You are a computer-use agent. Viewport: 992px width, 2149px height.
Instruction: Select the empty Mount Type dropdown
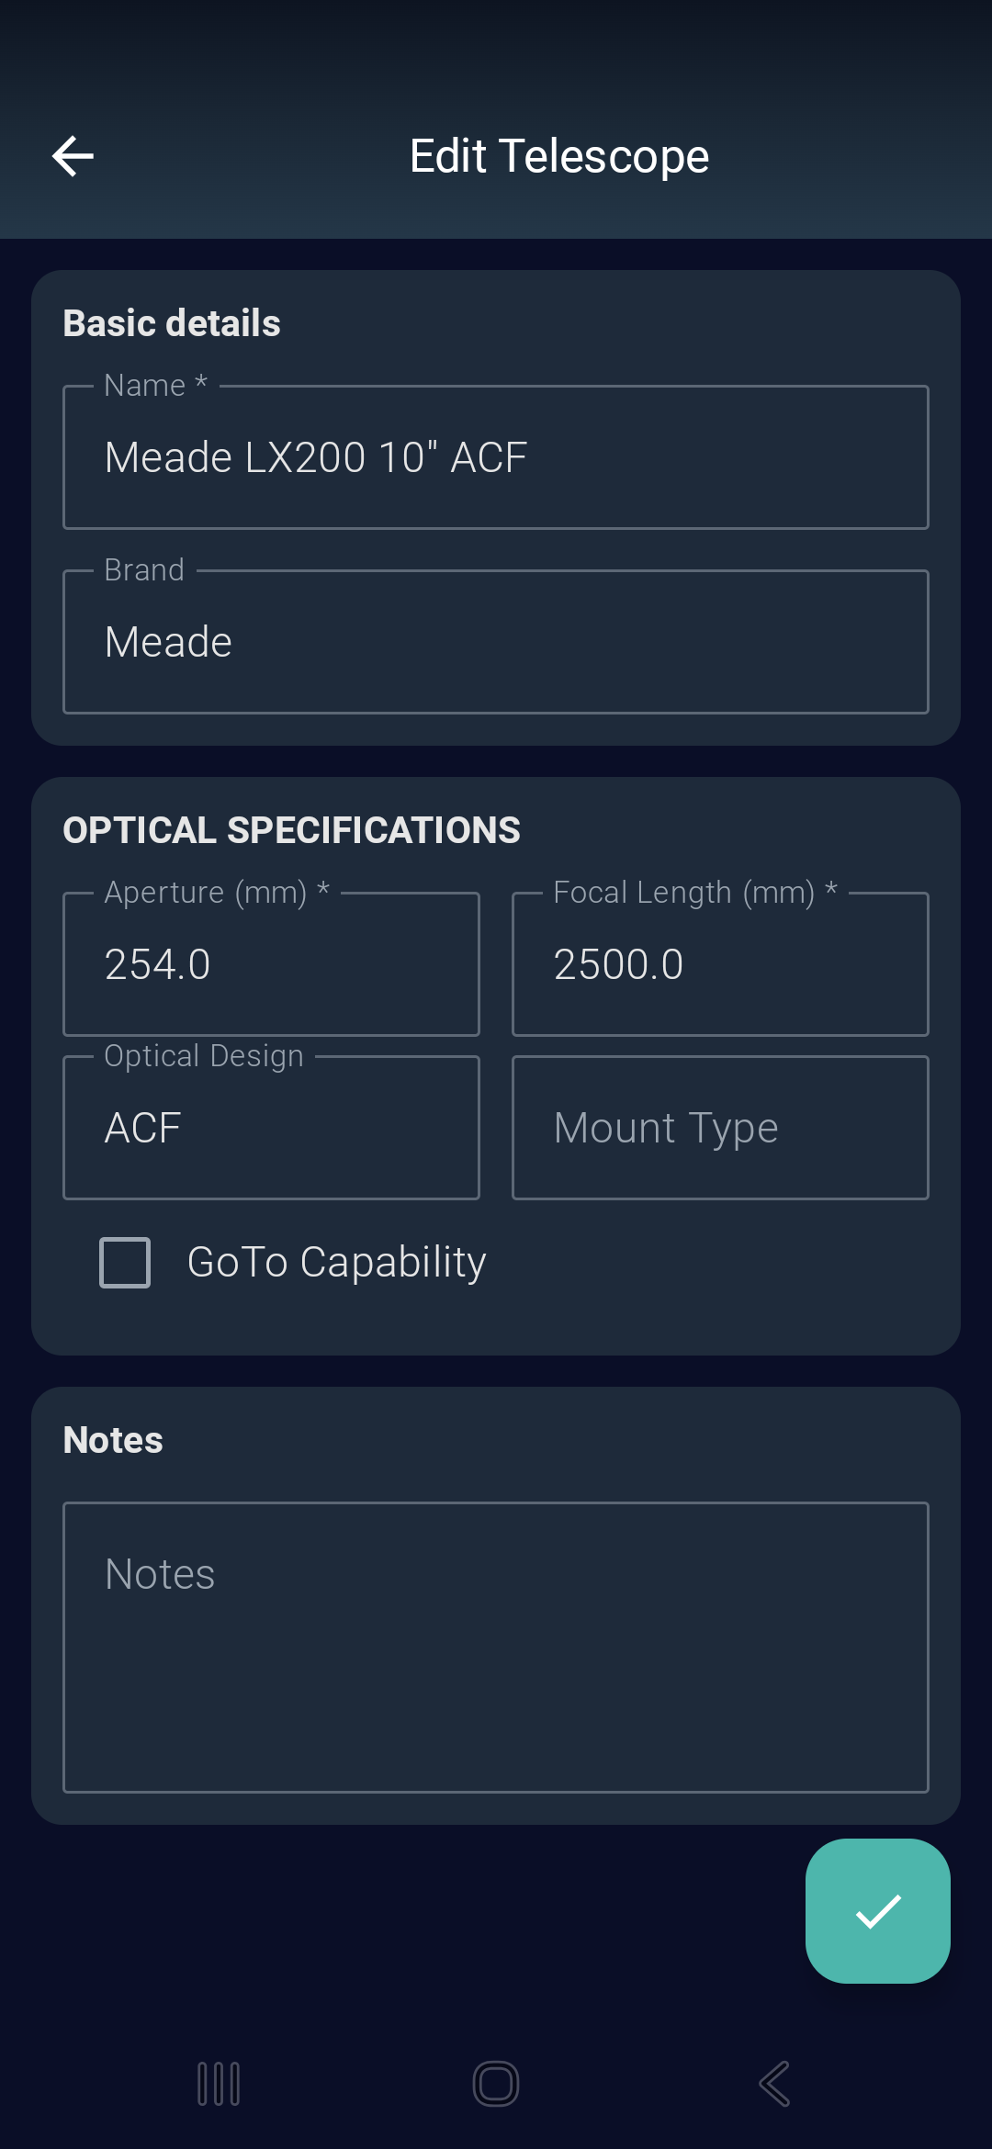tap(719, 1127)
